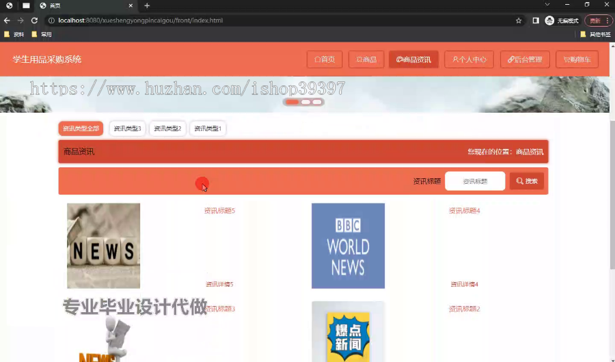Bookmark this page with the star icon
The width and height of the screenshot is (615, 362).
pyautogui.click(x=519, y=20)
